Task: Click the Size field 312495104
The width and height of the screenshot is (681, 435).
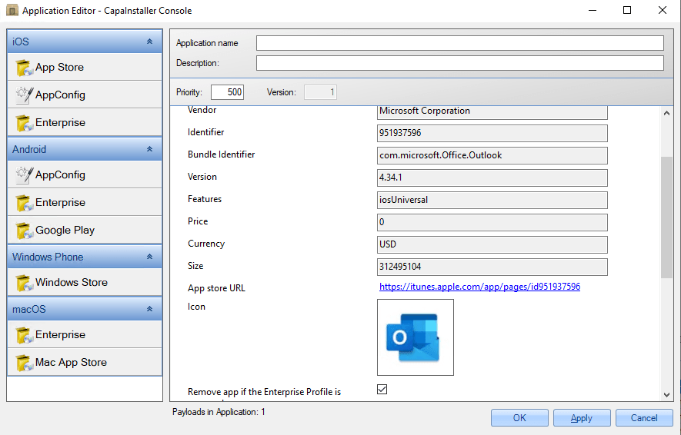Action: click(492, 267)
